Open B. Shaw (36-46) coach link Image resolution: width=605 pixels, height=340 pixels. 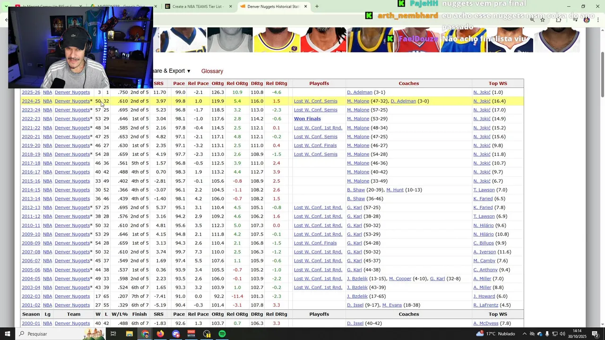click(356, 199)
